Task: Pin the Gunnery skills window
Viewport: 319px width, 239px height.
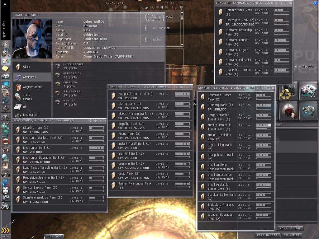Action: (263, 88)
